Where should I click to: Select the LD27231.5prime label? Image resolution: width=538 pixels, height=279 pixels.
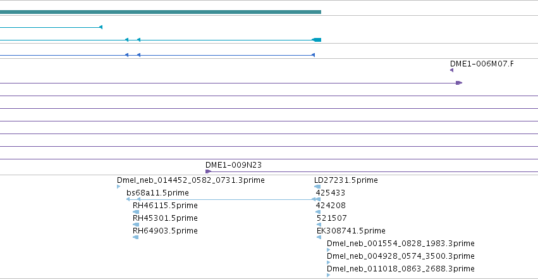[x=346, y=180]
